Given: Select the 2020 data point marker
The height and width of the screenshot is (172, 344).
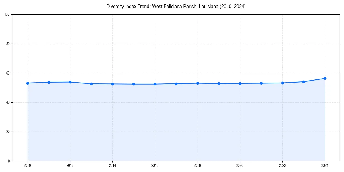Looking at the screenshot, I should pos(240,83).
